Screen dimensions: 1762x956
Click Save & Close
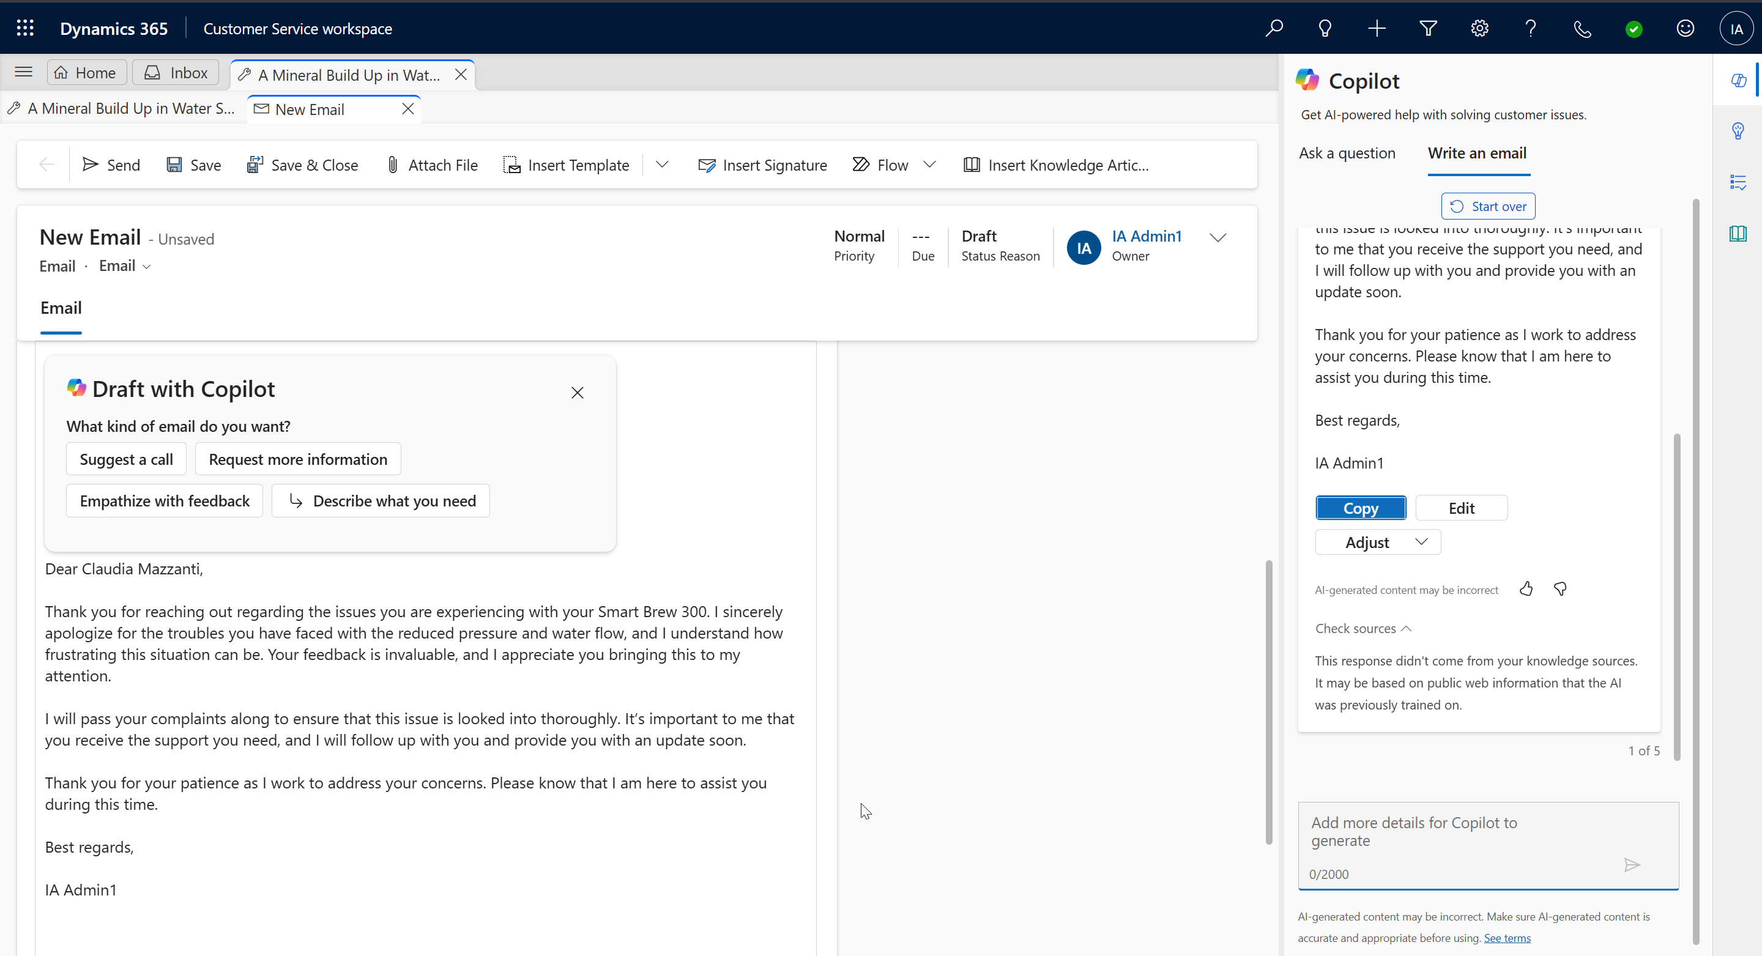pyautogui.click(x=302, y=165)
